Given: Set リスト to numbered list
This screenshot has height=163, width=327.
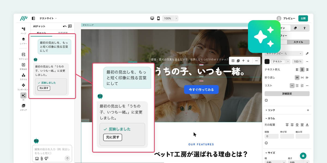Looking at the screenshot, I should tap(302, 86).
